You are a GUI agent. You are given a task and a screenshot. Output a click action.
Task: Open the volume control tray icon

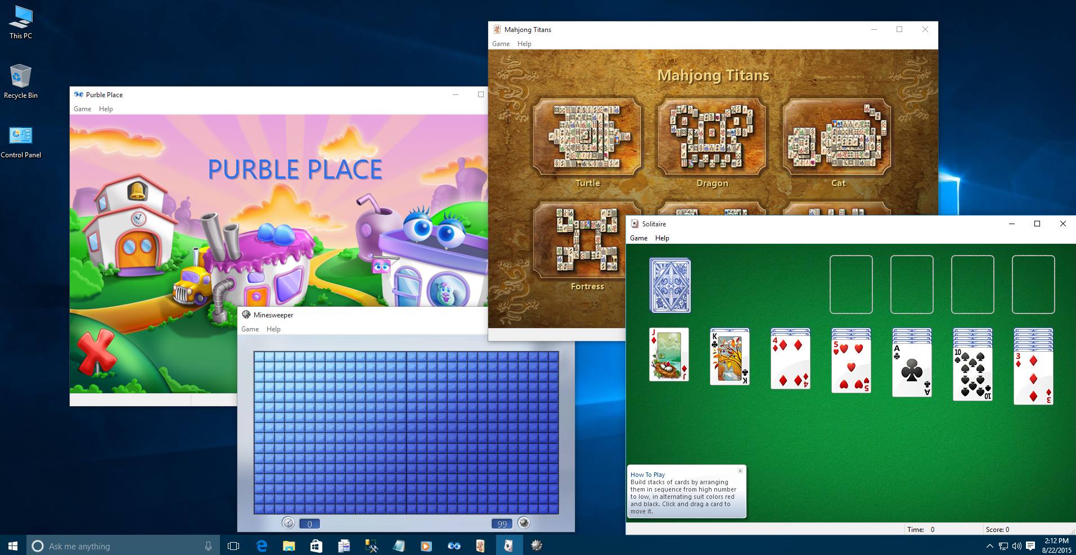pos(1017,546)
